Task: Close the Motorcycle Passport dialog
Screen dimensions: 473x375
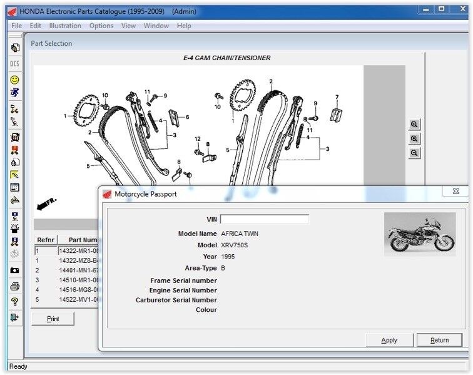Action: 456,191
